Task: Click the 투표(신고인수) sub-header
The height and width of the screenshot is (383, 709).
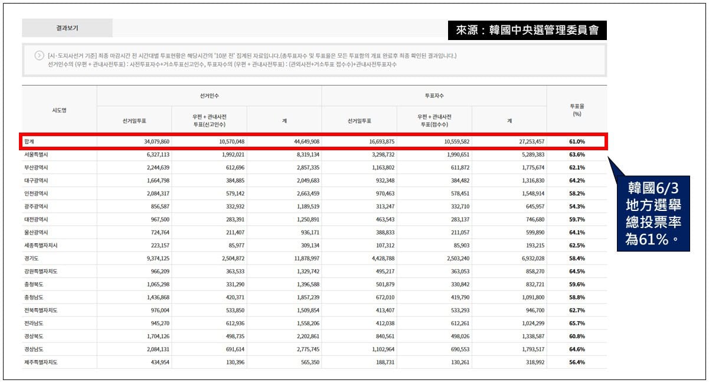Action: pos(209,124)
